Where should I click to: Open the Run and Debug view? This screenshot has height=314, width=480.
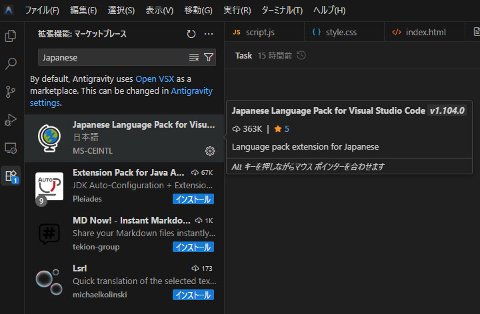coord(11,120)
